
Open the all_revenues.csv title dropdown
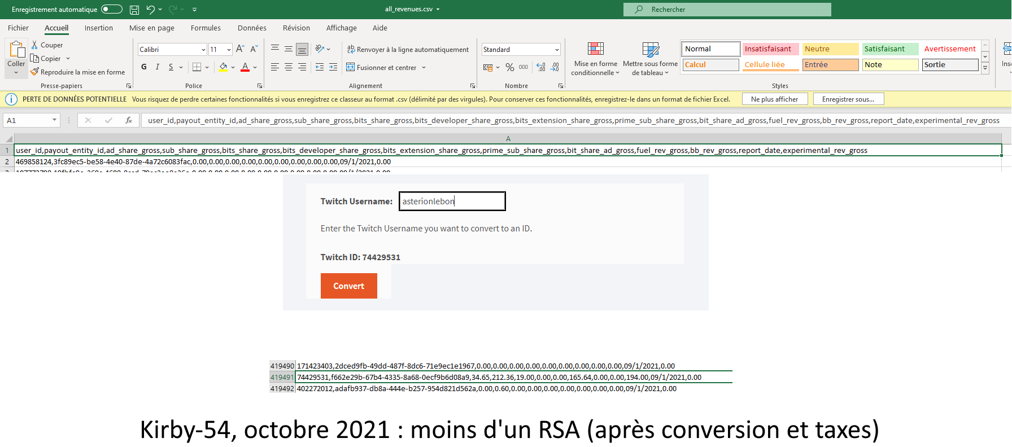438,10
